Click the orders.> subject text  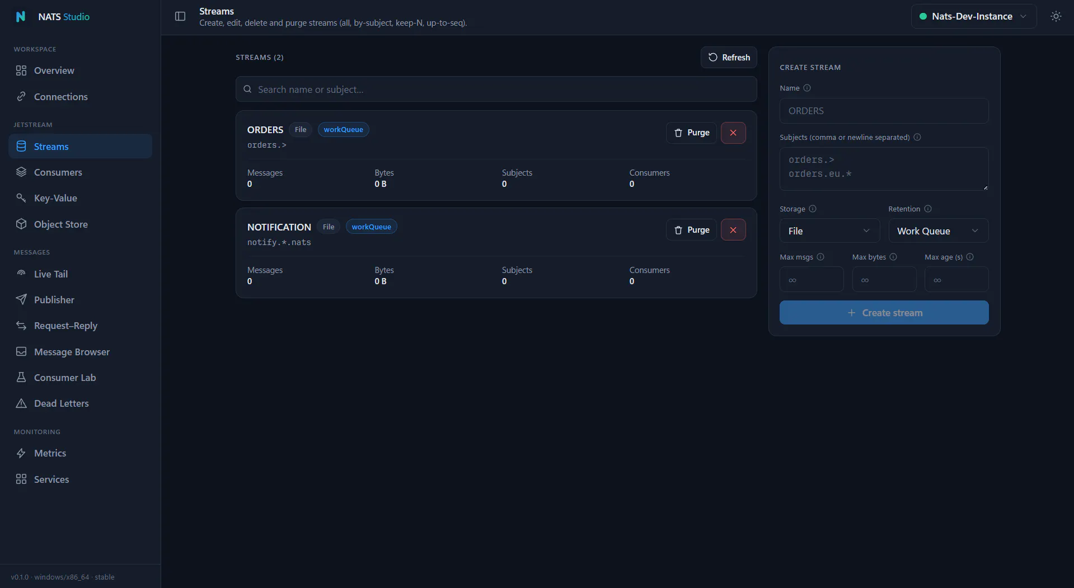tap(267, 145)
